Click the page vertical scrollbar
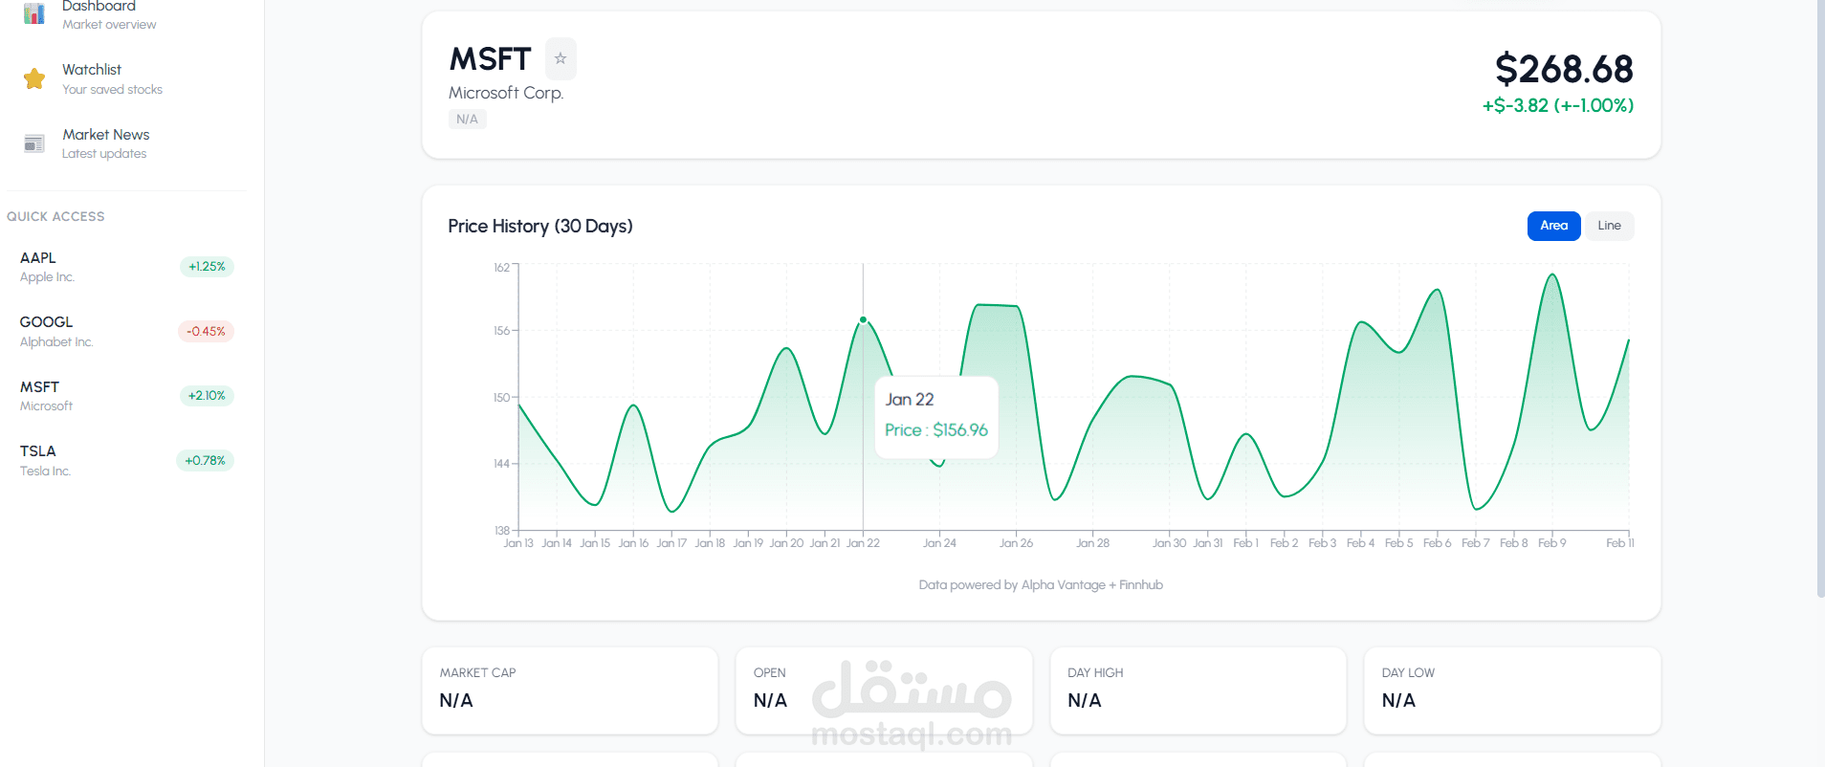This screenshot has width=1825, height=767. tap(1820, 298)
